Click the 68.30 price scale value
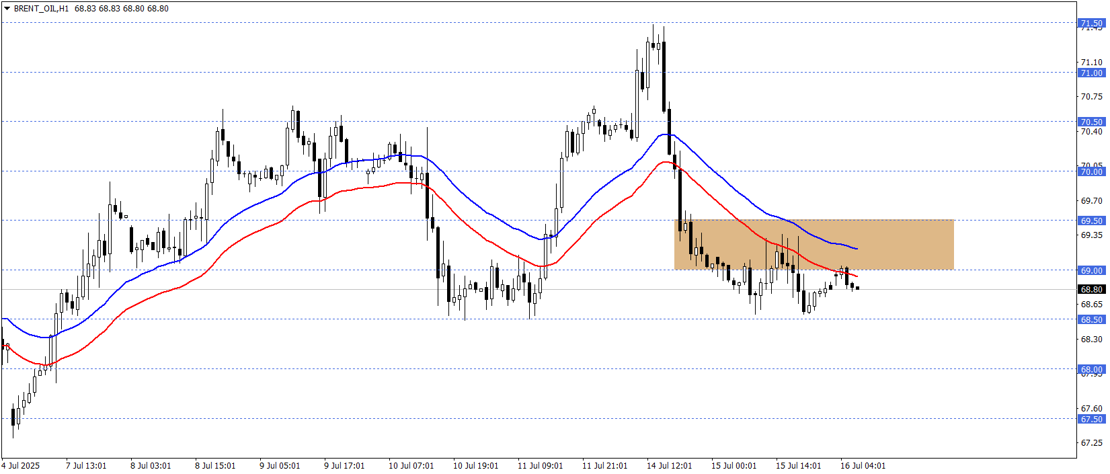The width and height of the screenshot is (1110, 474). click(x=1091, y=339)
